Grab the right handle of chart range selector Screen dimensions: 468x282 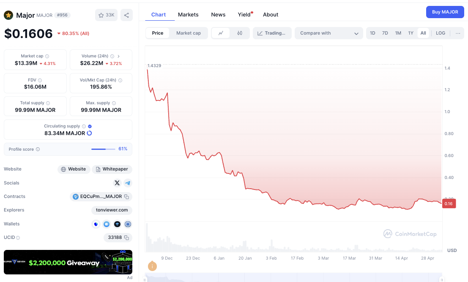(x=442, y=279)
